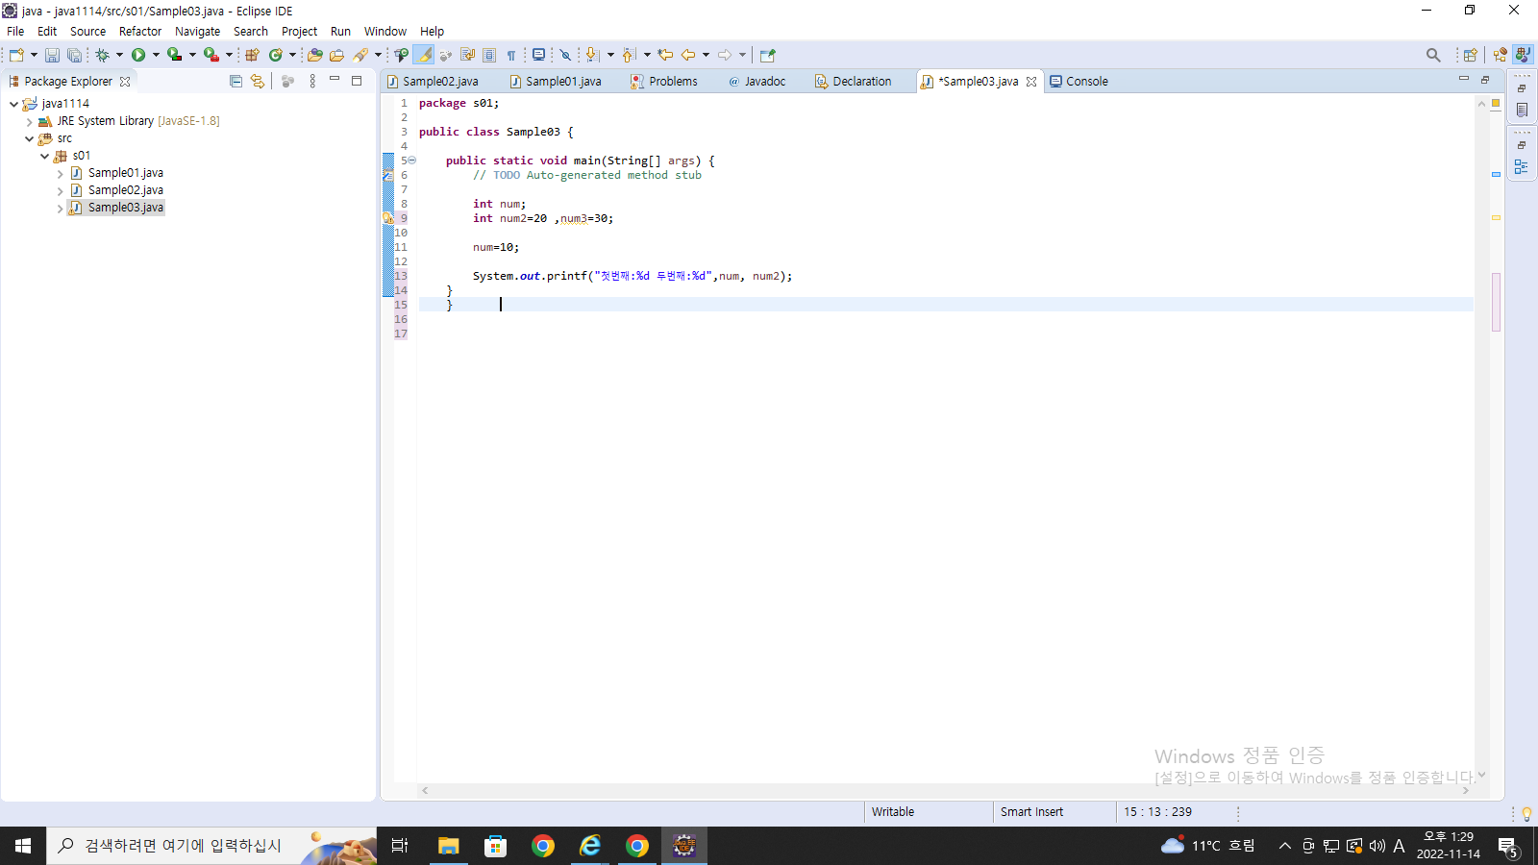Toggle Link with Editor in Package Explorer
1538x865 pixels.
[258, 82]
